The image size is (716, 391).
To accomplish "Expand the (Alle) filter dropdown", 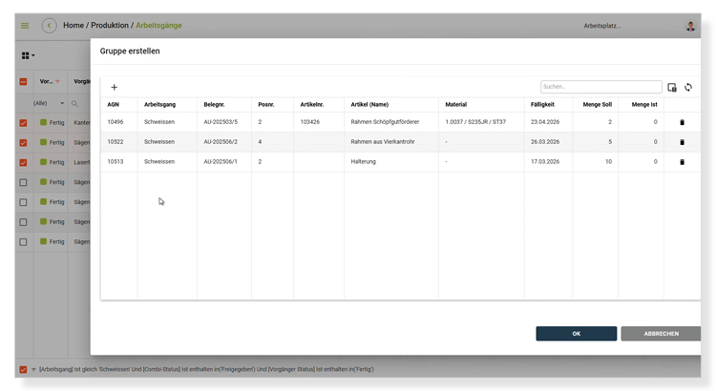I will tap(48, 103).
